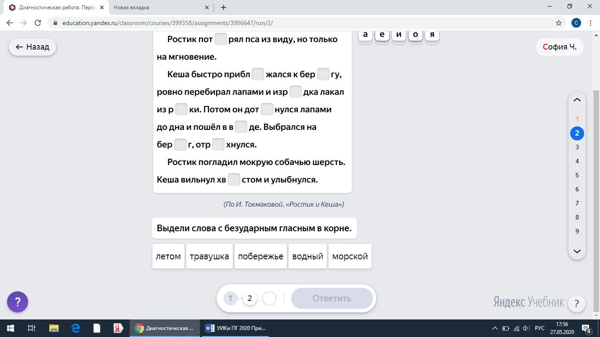This screenshot has height=337, width=600.
Task: Click the Назад button
Action: (x=33, y=47)
